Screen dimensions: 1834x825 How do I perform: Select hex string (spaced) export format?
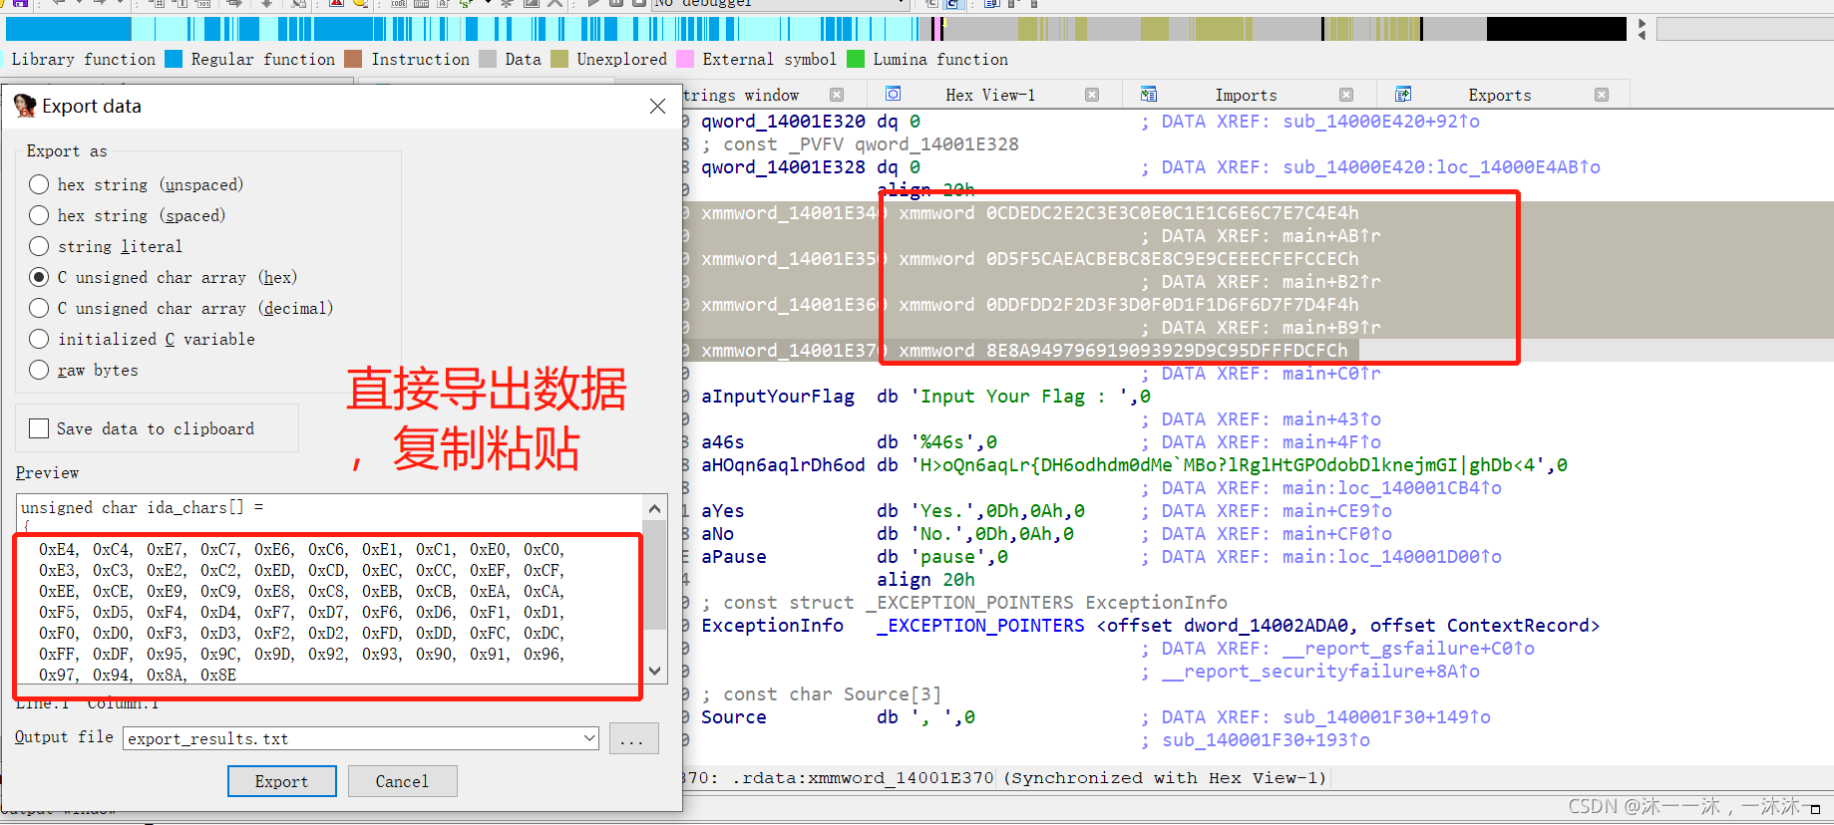click(39, 215)
